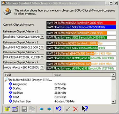Click the Current Chipset/Memory label
The height and width of the screenshot is (114, 119).
coord(18,25)
